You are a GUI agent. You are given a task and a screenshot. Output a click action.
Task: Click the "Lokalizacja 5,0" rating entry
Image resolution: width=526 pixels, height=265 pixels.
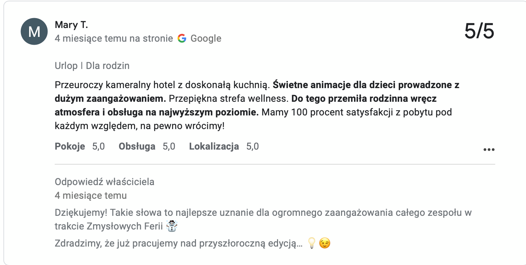click(x=223, y=146)
